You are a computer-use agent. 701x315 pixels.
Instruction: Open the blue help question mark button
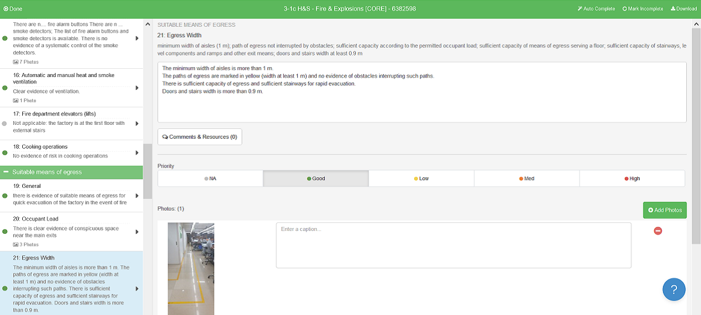(x=674, y=289)
